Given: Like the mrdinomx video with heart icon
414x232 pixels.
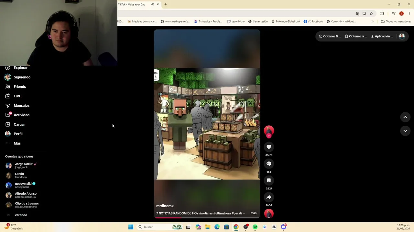Looking at the screenshot, I should [x=269, y=147].
